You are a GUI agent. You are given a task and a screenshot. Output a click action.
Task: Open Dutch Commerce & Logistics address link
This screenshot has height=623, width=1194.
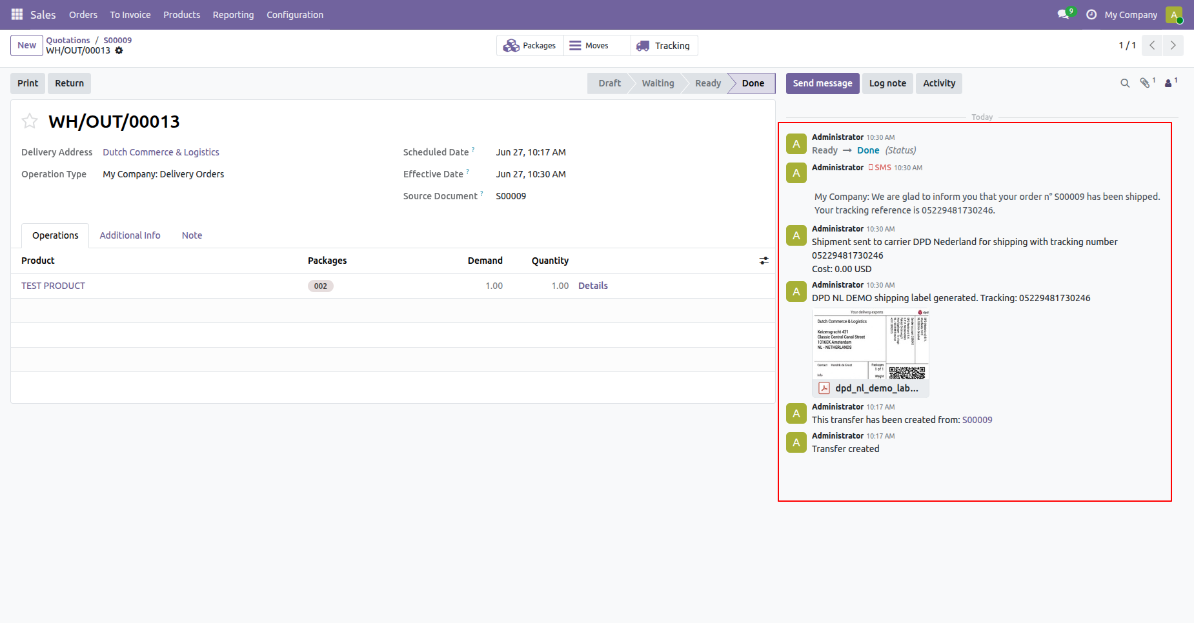point(161,152)
